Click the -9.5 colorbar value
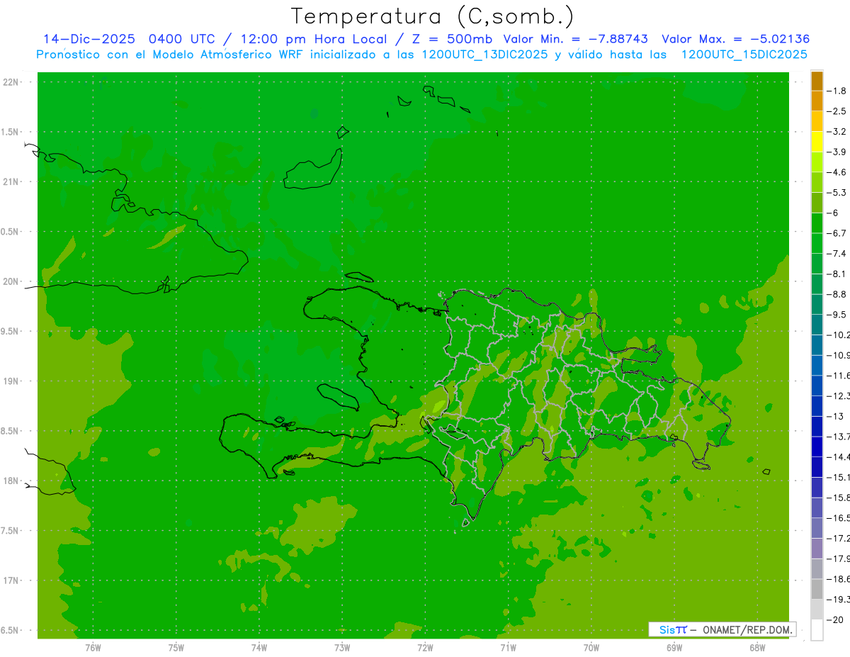The height and width of the screenshot is (657, 850). (x=837, y=314)
